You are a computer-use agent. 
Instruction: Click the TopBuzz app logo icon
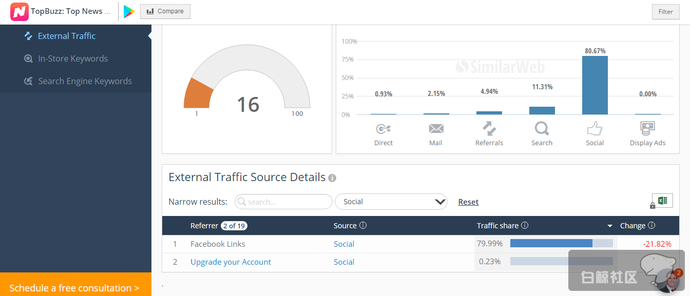coord(20,11)
